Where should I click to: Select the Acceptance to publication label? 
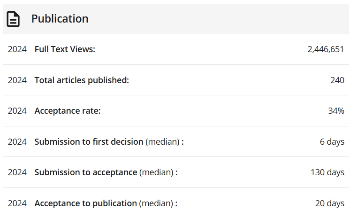86,203
